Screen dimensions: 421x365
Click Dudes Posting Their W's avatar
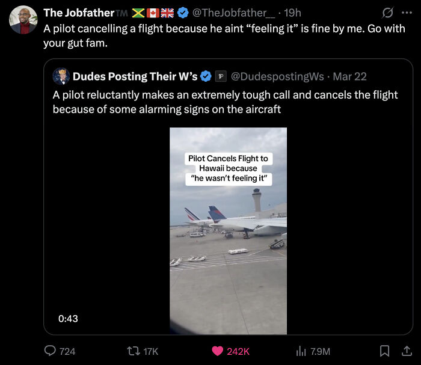pos(61,76)
